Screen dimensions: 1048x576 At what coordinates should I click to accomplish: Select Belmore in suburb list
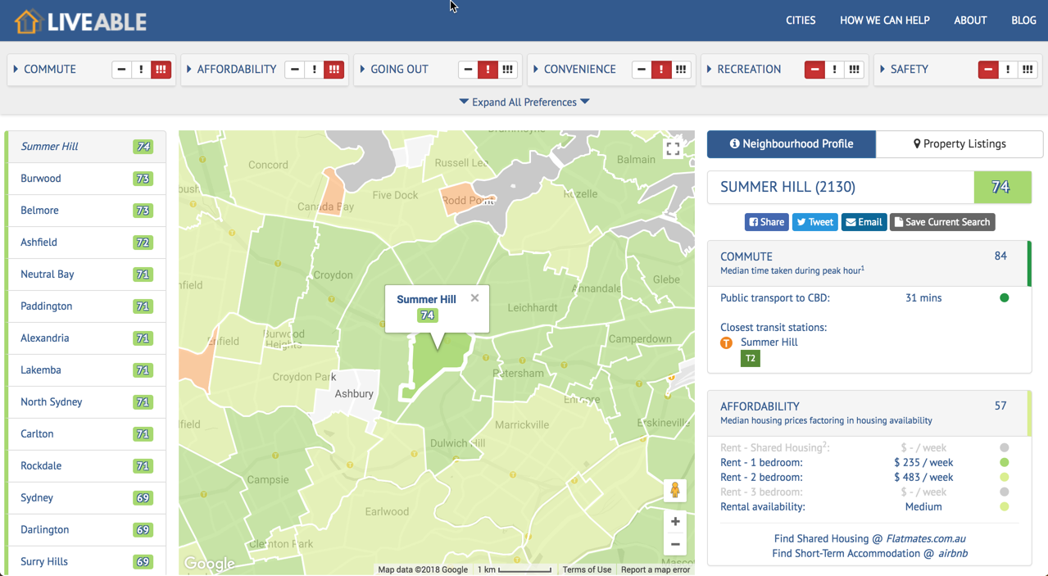click(x=87, y=211)
